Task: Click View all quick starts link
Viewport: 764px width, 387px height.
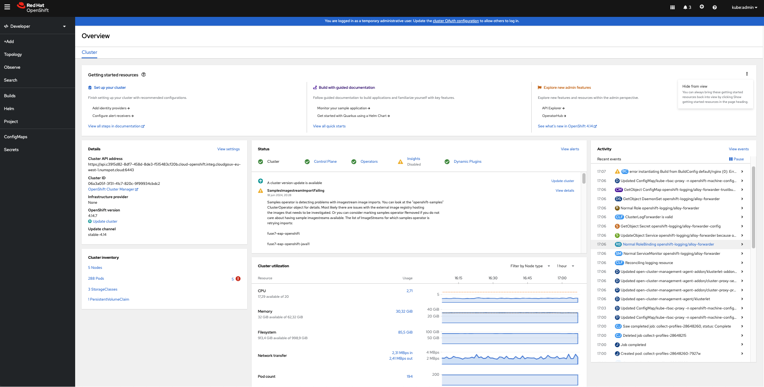Action: pyautogui.click(x=329, y=126)
